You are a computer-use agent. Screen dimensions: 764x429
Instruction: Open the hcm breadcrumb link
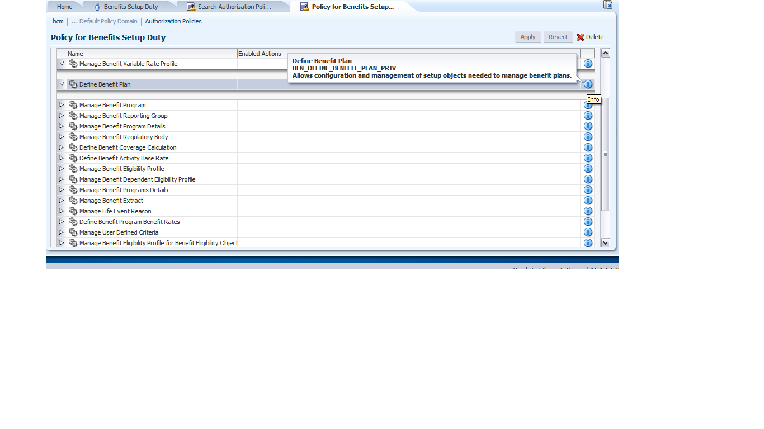[58, 21]
